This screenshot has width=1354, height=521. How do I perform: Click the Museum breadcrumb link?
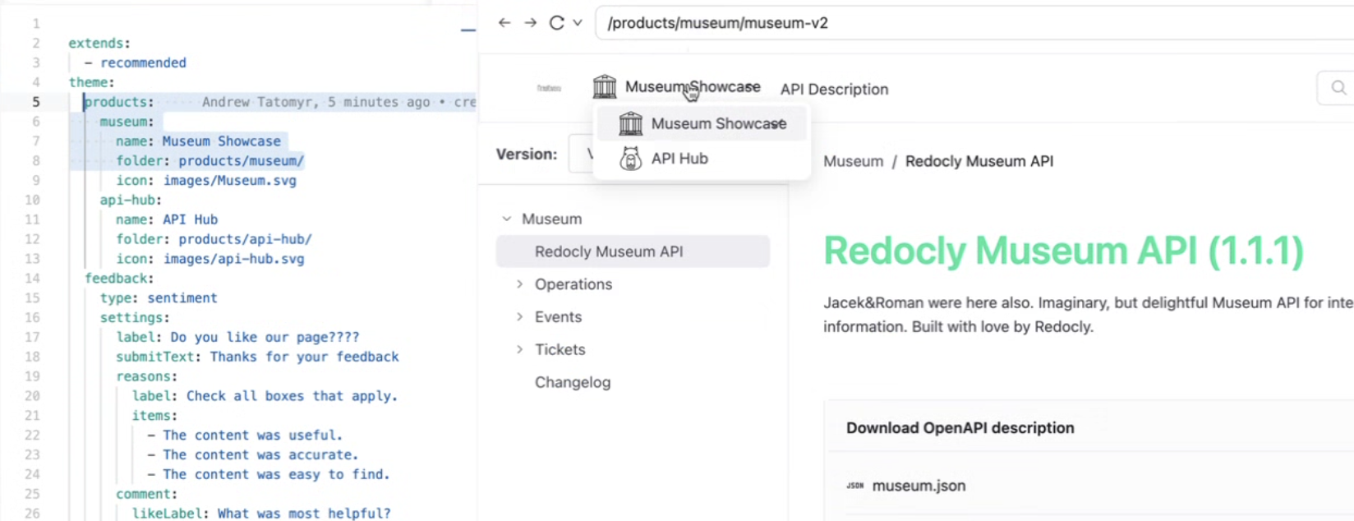tap(854, 161)
